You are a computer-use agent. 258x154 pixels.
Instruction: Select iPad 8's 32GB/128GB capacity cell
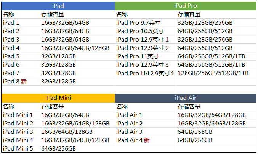pyautogui.click(x=77, y=82)
